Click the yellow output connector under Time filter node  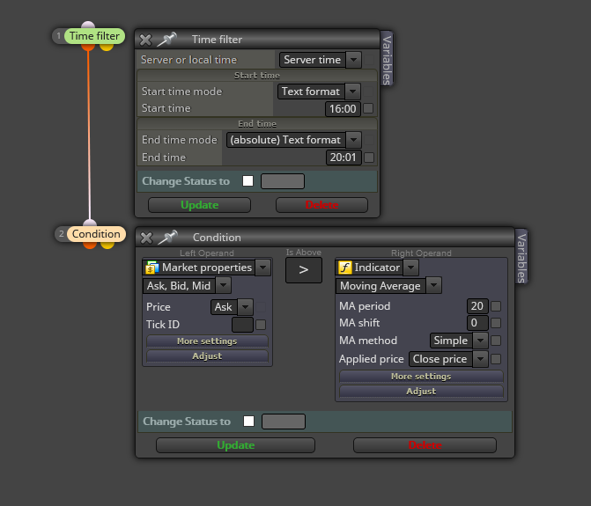[107, 47]
